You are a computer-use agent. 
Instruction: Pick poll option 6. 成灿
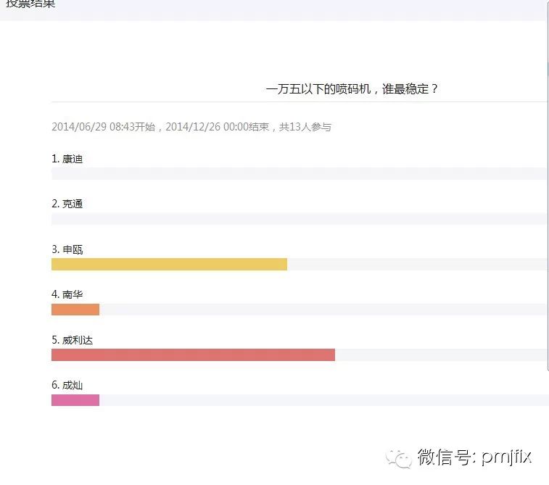(67, 385)
